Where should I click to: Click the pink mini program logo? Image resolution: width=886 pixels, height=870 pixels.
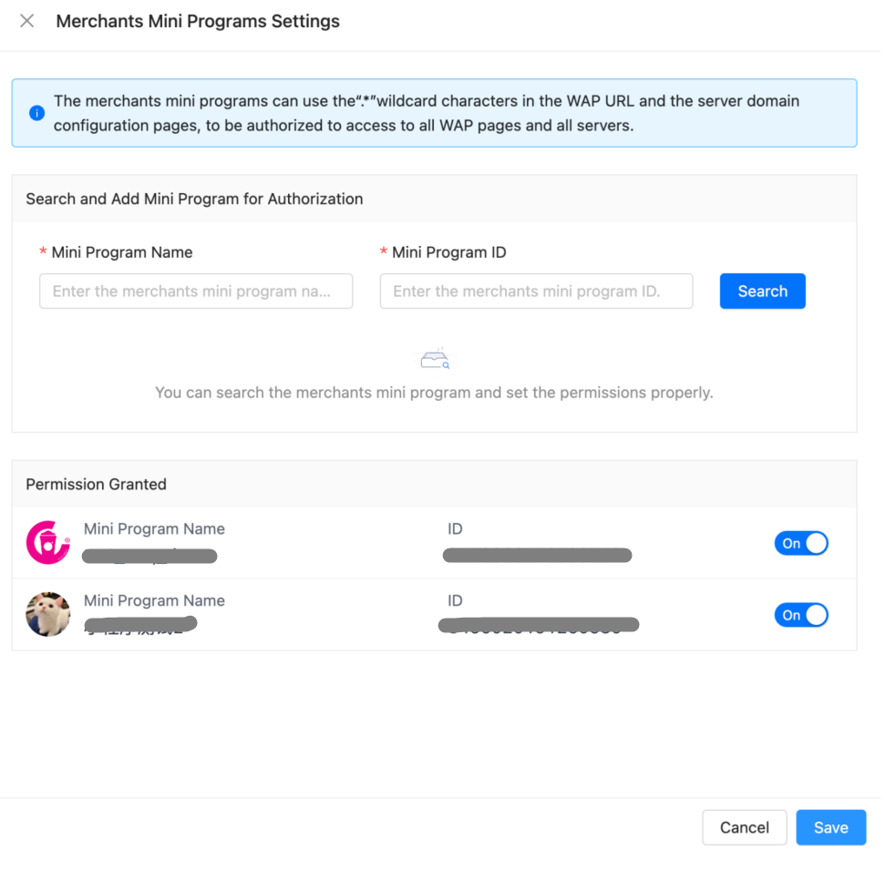48,543
